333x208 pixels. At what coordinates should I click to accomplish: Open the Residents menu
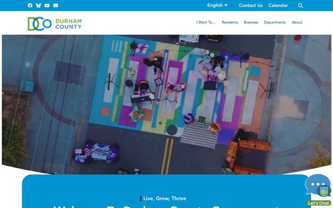230,22
